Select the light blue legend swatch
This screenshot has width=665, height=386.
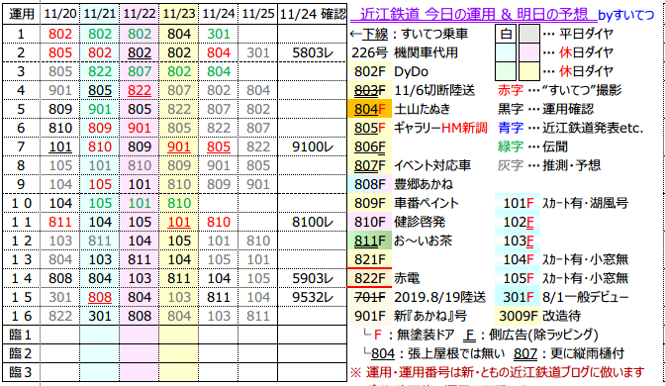point(506,52)
